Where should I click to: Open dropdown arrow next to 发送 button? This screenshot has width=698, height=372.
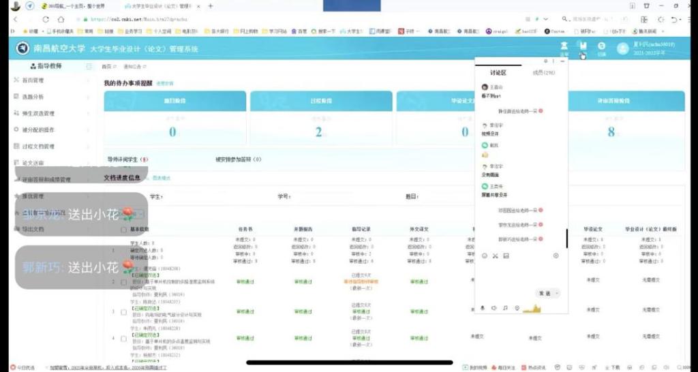tap(556, 294)
